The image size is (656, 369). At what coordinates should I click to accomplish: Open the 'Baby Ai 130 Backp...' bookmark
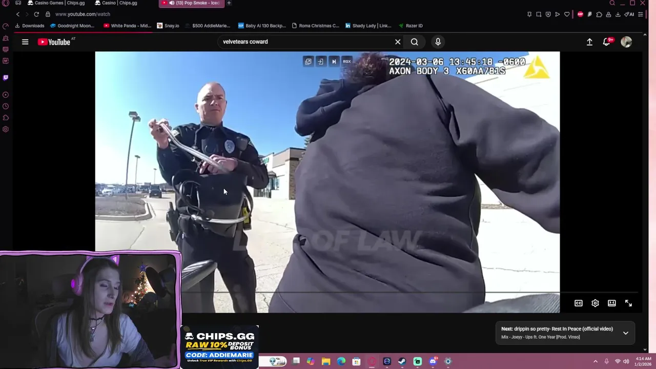(262, 26)
